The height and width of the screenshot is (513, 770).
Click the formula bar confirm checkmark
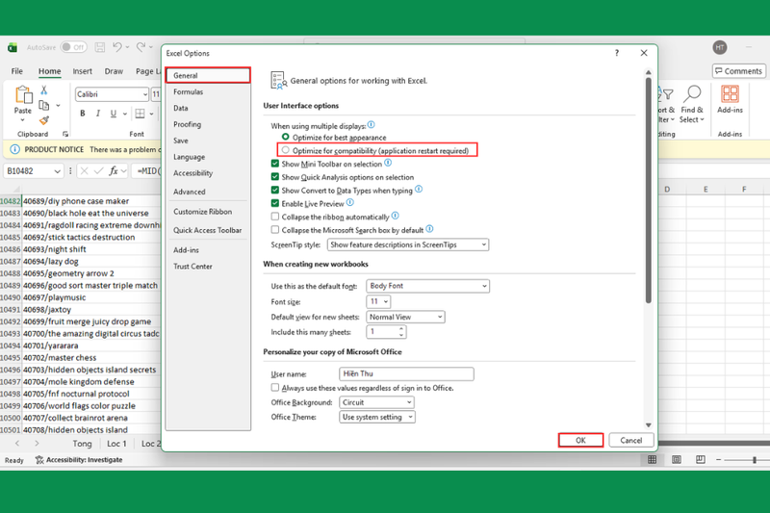(99, 170)
